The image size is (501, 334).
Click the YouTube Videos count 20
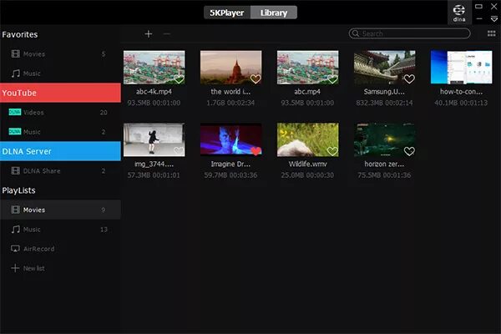click(104, 112)
